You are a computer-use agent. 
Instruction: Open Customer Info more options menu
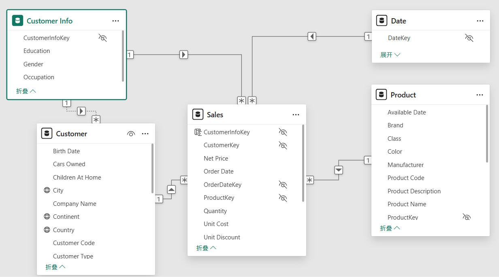click(x=115, y=21)
